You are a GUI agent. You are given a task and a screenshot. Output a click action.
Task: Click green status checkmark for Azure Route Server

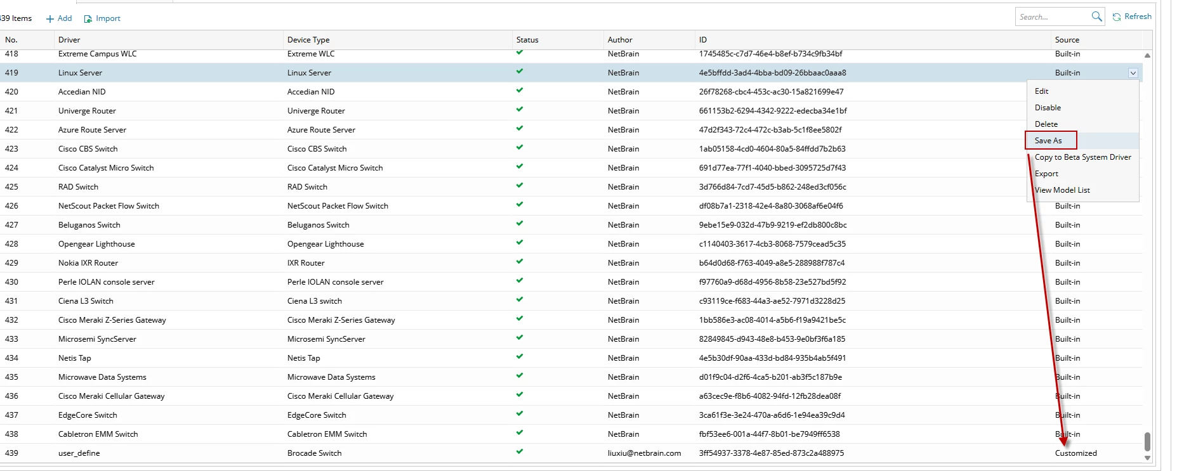520,129
